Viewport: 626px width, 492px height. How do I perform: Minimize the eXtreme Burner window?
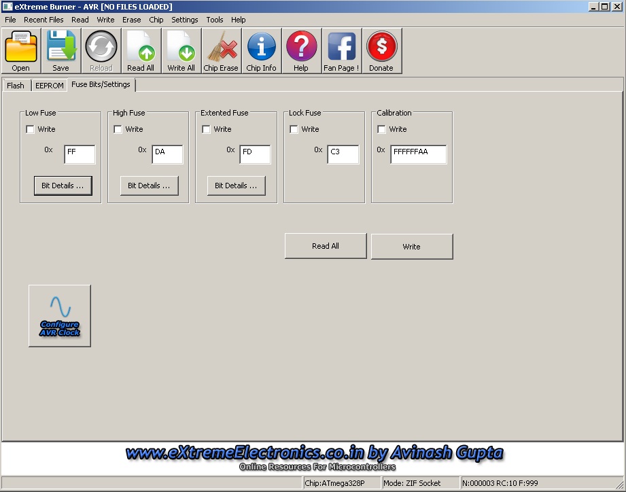tap(593, 6)
